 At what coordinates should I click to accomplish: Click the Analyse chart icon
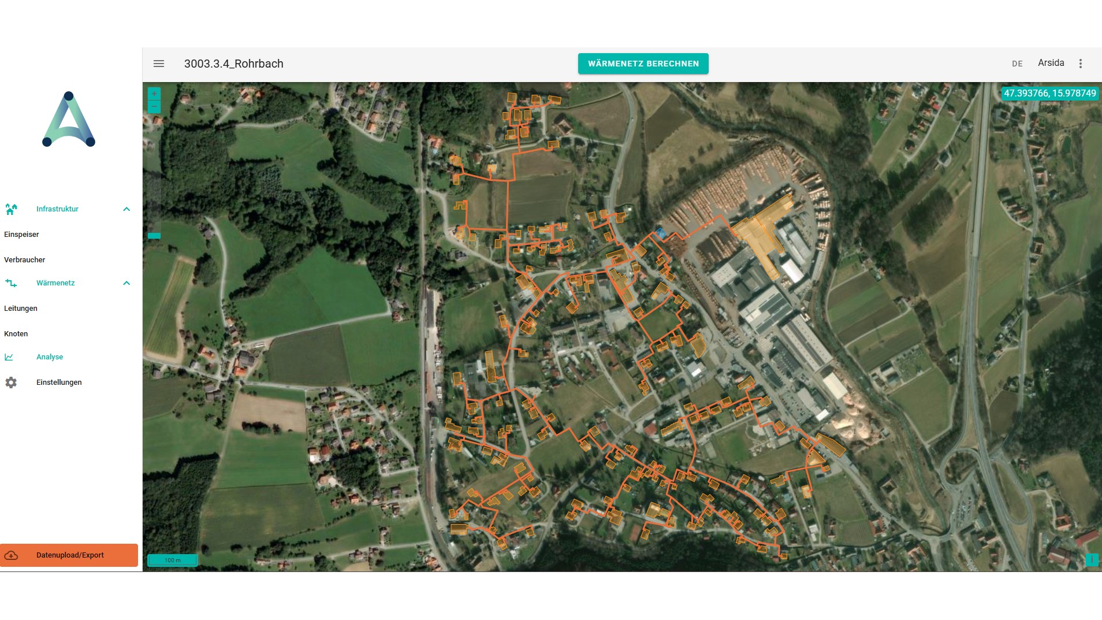click(9, 357)
